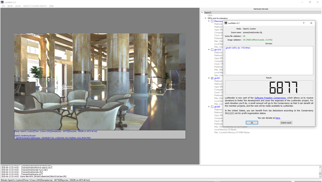This screenshot has width=322, height=182.
Task: Collapse the OpenCL tree node
Action: 202,13
